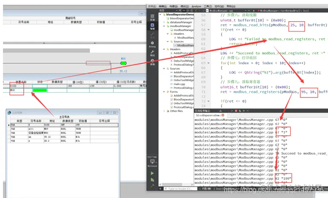Close the bloodSeparatorDemo output tab
This screenshot has height=198, width=328.
[x=223, y=115]
